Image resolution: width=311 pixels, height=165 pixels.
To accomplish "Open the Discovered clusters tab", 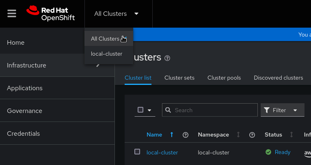I will pos(278,78).
